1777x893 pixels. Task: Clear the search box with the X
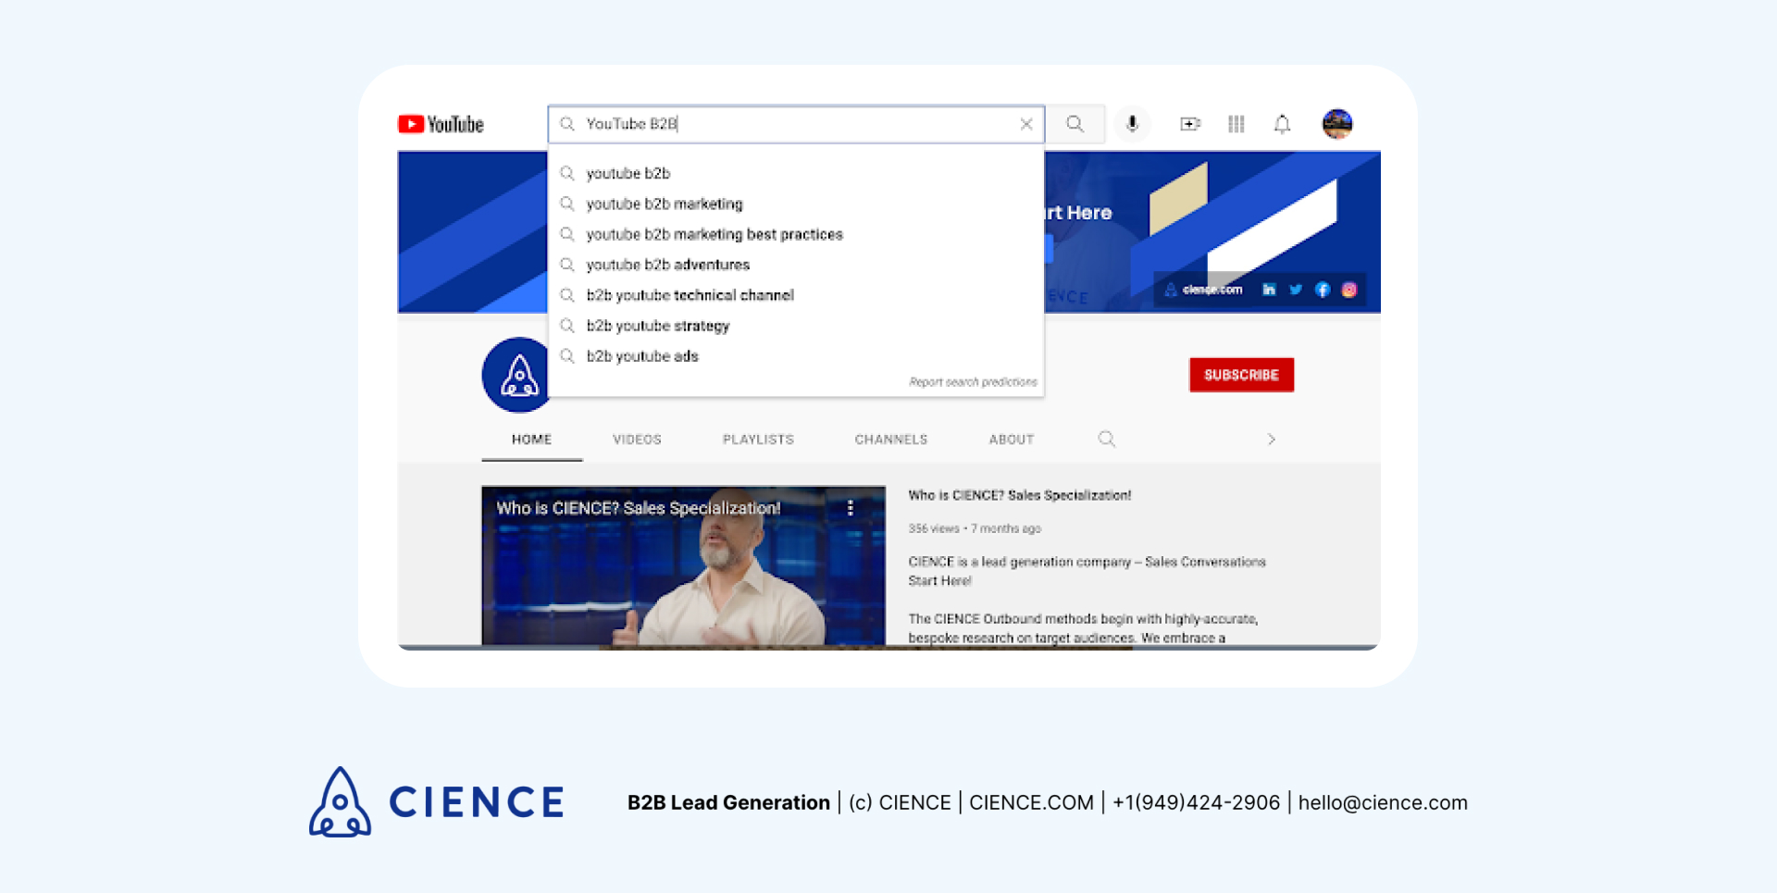pyautogui.click(x=1025, y=124)
